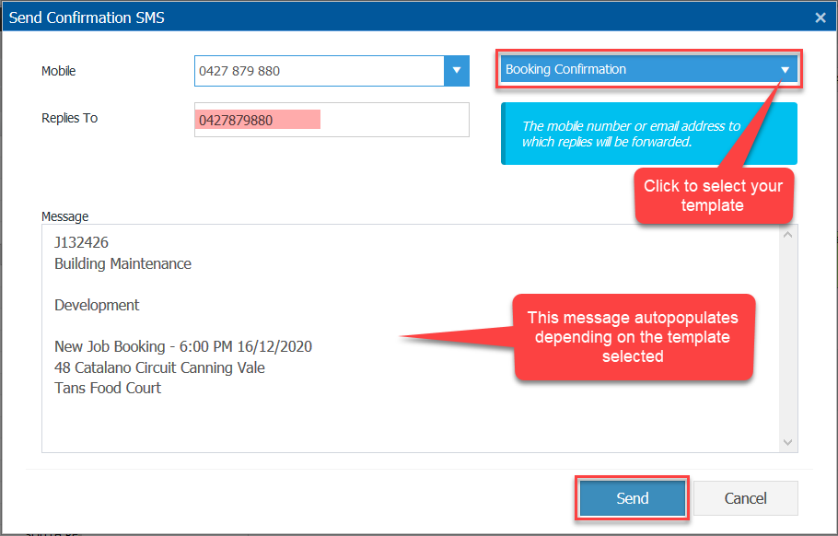
Task: Click the 'Click to select your template' callout
Action: click(713, 195)
